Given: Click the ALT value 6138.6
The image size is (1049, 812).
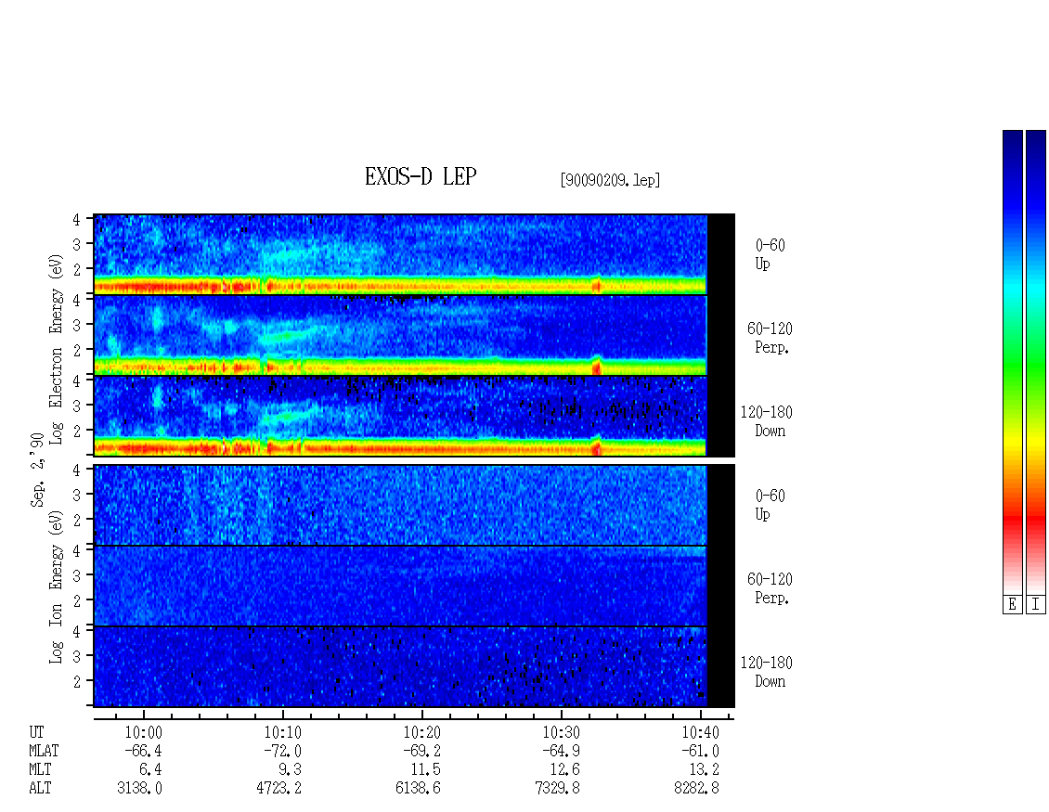Looking at the screenshot, I should pos(418,789).
